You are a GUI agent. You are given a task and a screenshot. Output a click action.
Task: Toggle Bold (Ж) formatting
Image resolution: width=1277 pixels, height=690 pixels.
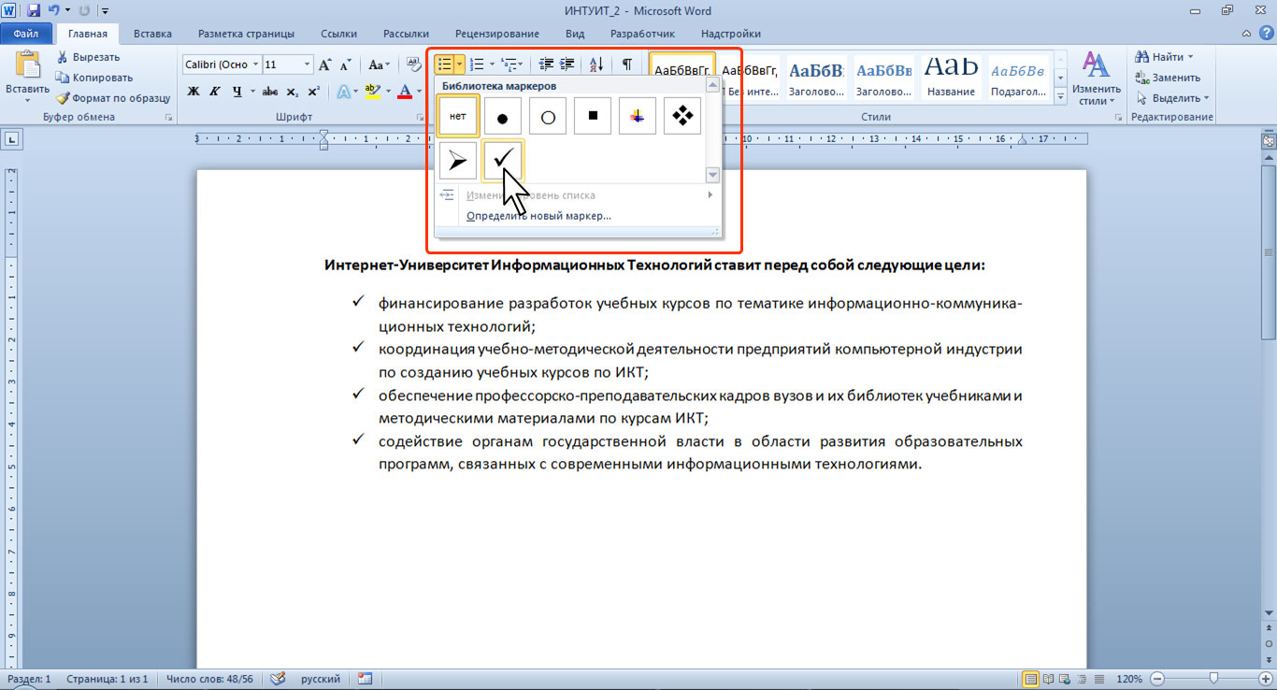coord(194,92)
